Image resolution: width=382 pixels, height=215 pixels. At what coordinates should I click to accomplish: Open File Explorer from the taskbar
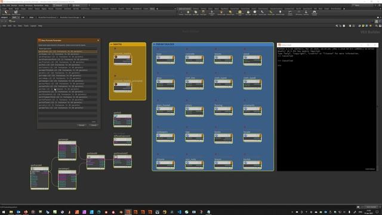pos(11,212)
